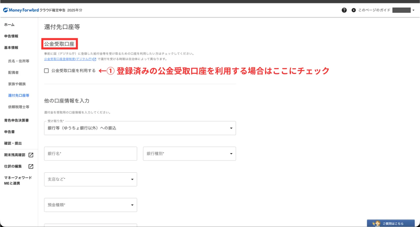Open the help question mark icon
Image resolution: width=420 pixels, height=227 pixels.
coord(344,10)
